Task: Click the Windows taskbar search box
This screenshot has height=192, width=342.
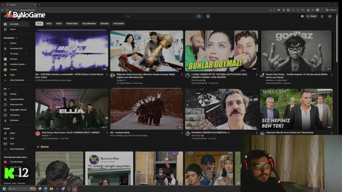Action: [x=22, y=189]
